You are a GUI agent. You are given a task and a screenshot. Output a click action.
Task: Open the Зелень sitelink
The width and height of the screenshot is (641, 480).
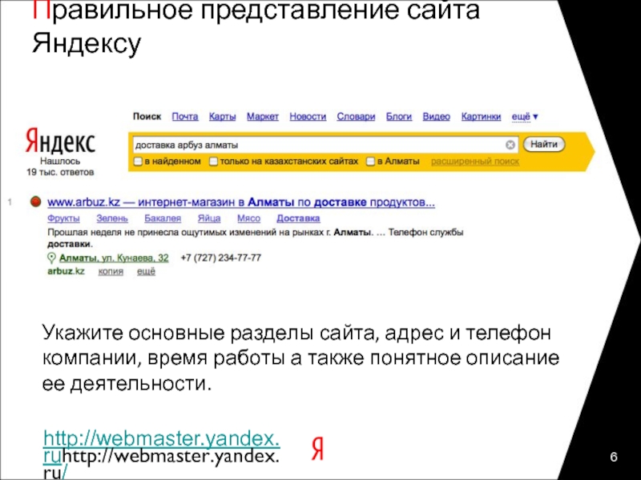112,218
